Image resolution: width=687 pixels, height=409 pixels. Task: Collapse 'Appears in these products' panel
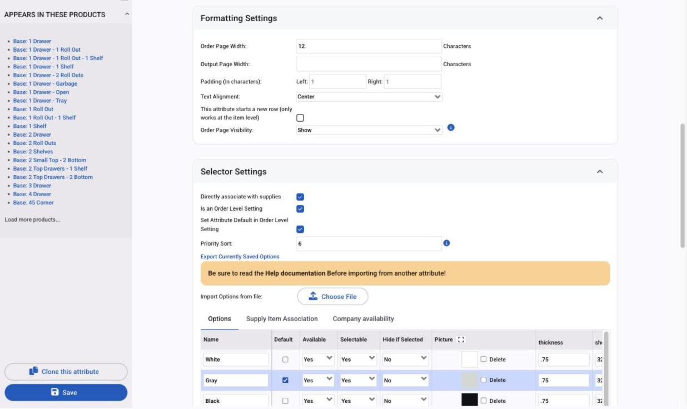(x=126, y=14)
